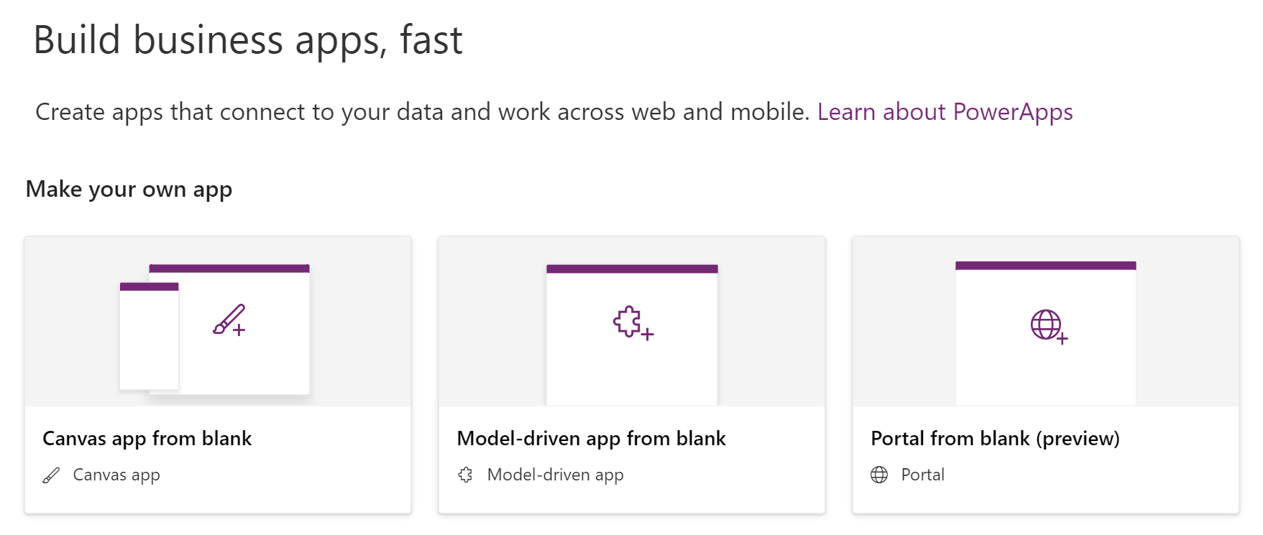Viewport: 1263px width, 535px height.
Task: Open Learn about PowerApps link
Action: (945, 112)
